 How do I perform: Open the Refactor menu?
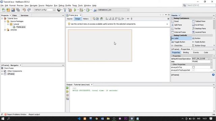click(49, 5)
